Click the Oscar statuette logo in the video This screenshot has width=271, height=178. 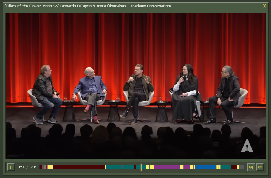pos(247,145)
